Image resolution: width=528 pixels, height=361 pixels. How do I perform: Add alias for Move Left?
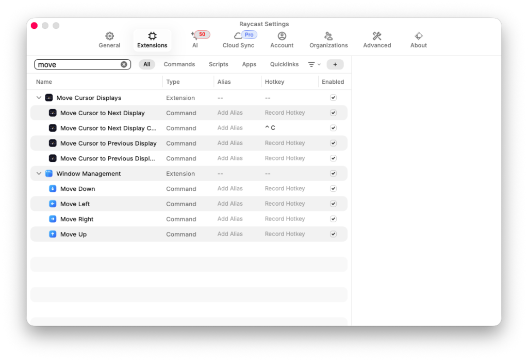(x=230, y=204)
